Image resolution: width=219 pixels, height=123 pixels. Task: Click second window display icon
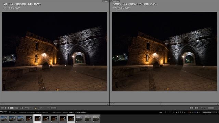(x=5, y=112)
